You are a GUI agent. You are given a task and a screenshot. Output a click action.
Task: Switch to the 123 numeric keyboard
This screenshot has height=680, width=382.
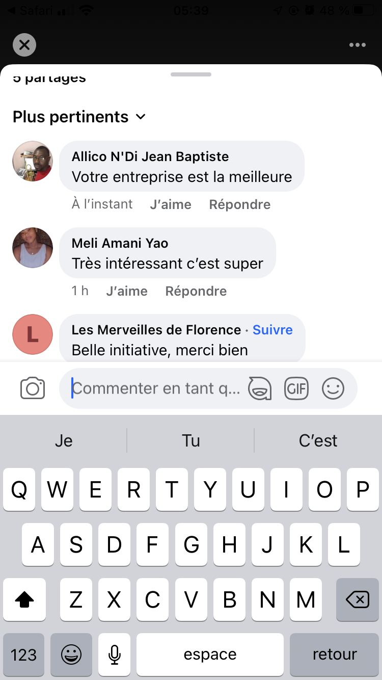click(x=23, y=655)
